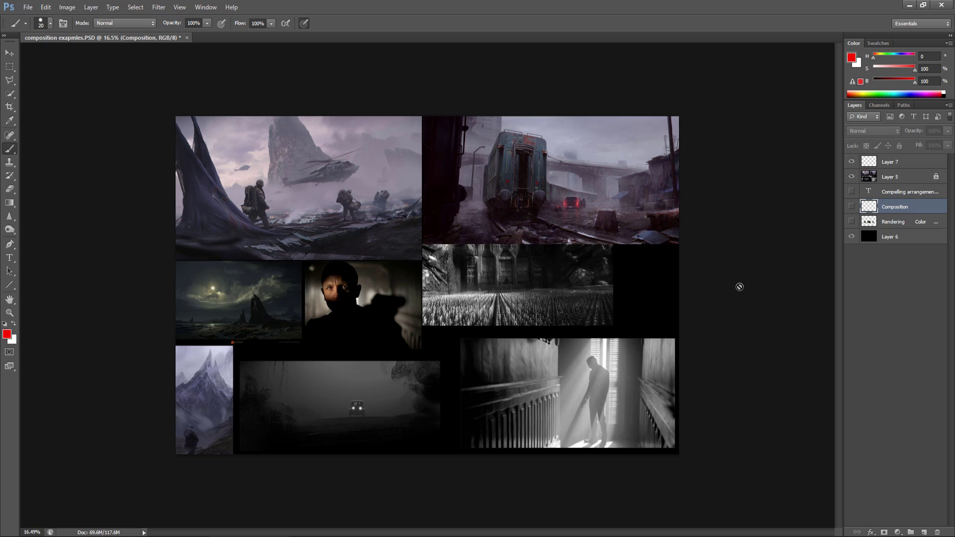The height and width of the screenshot is (537, 955).
Task: Switch to the Paths tab
Action: pos(903,105)
